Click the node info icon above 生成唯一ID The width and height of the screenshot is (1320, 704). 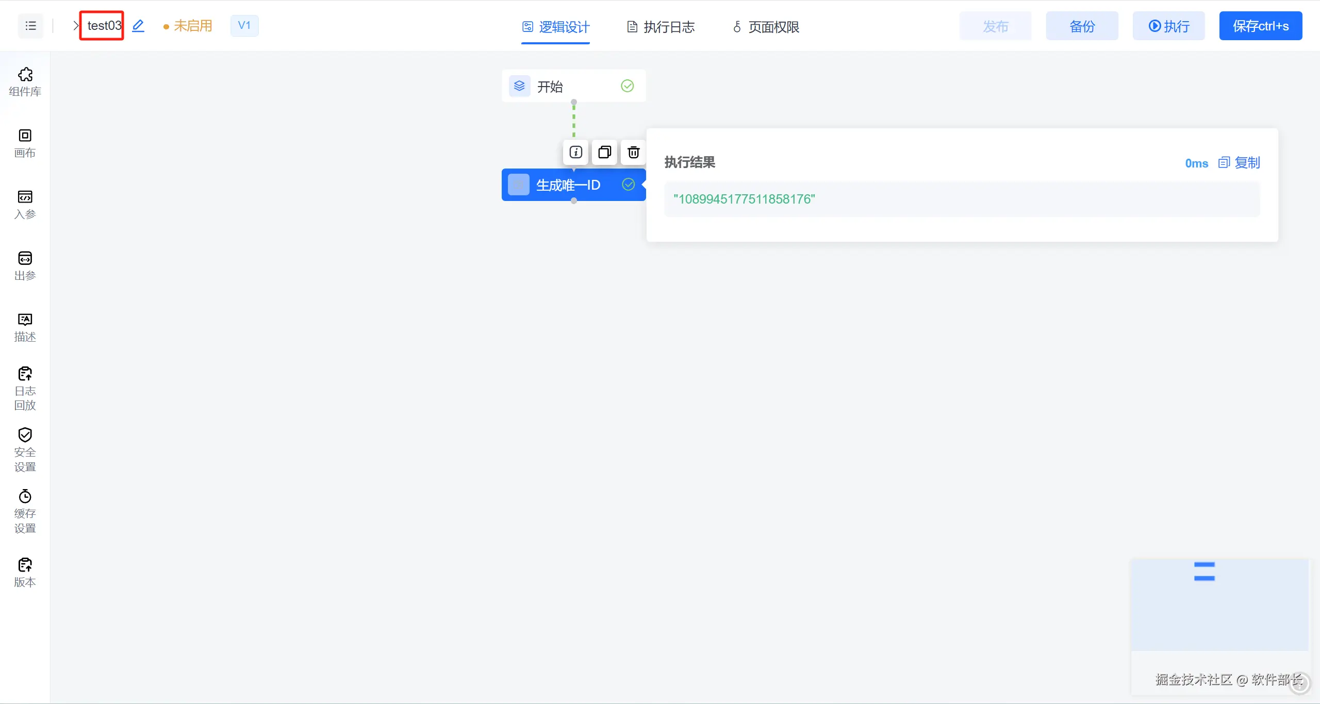point(575,153)
